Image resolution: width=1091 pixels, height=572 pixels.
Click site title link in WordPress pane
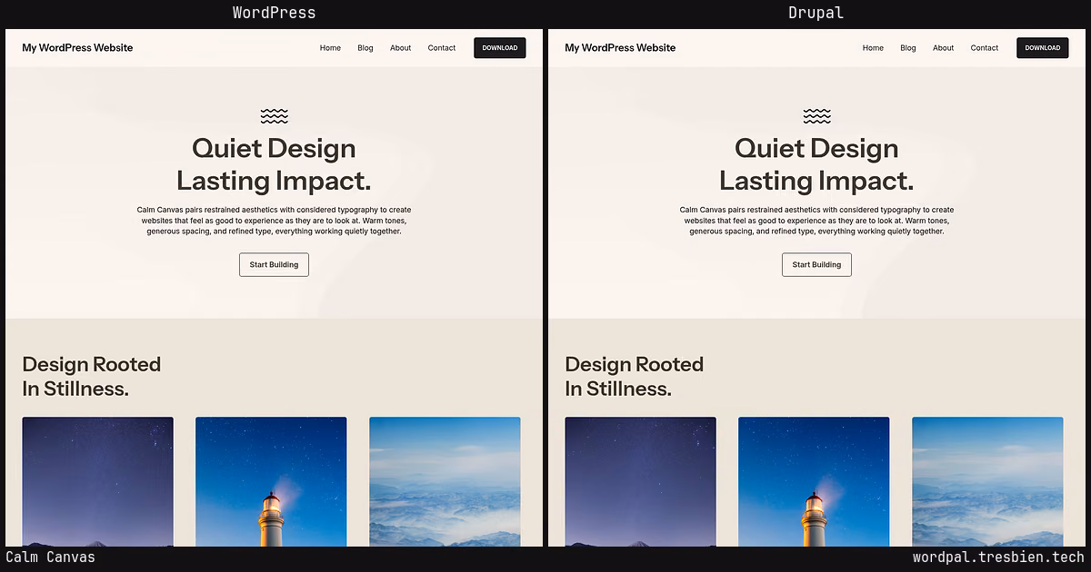[x=77, y=48]
